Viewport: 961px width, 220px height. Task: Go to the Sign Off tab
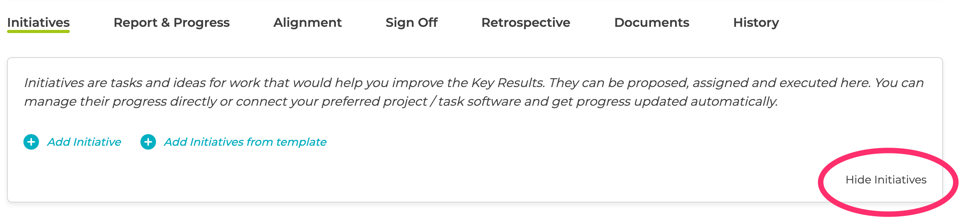click(x=411, y=23)
